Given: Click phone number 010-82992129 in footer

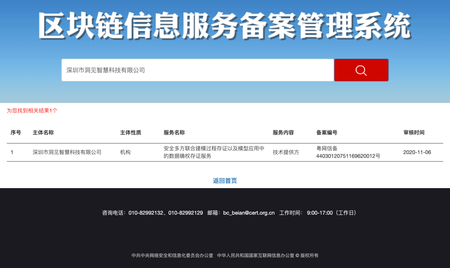Looking at the screenshot, I should pos(185,213).
